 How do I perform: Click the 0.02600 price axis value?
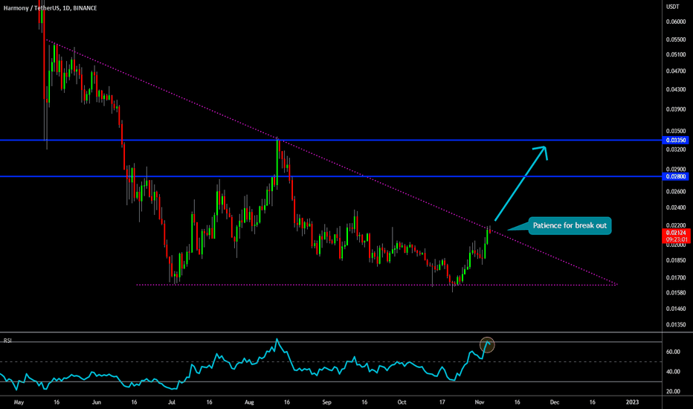(x=676, y=191)
